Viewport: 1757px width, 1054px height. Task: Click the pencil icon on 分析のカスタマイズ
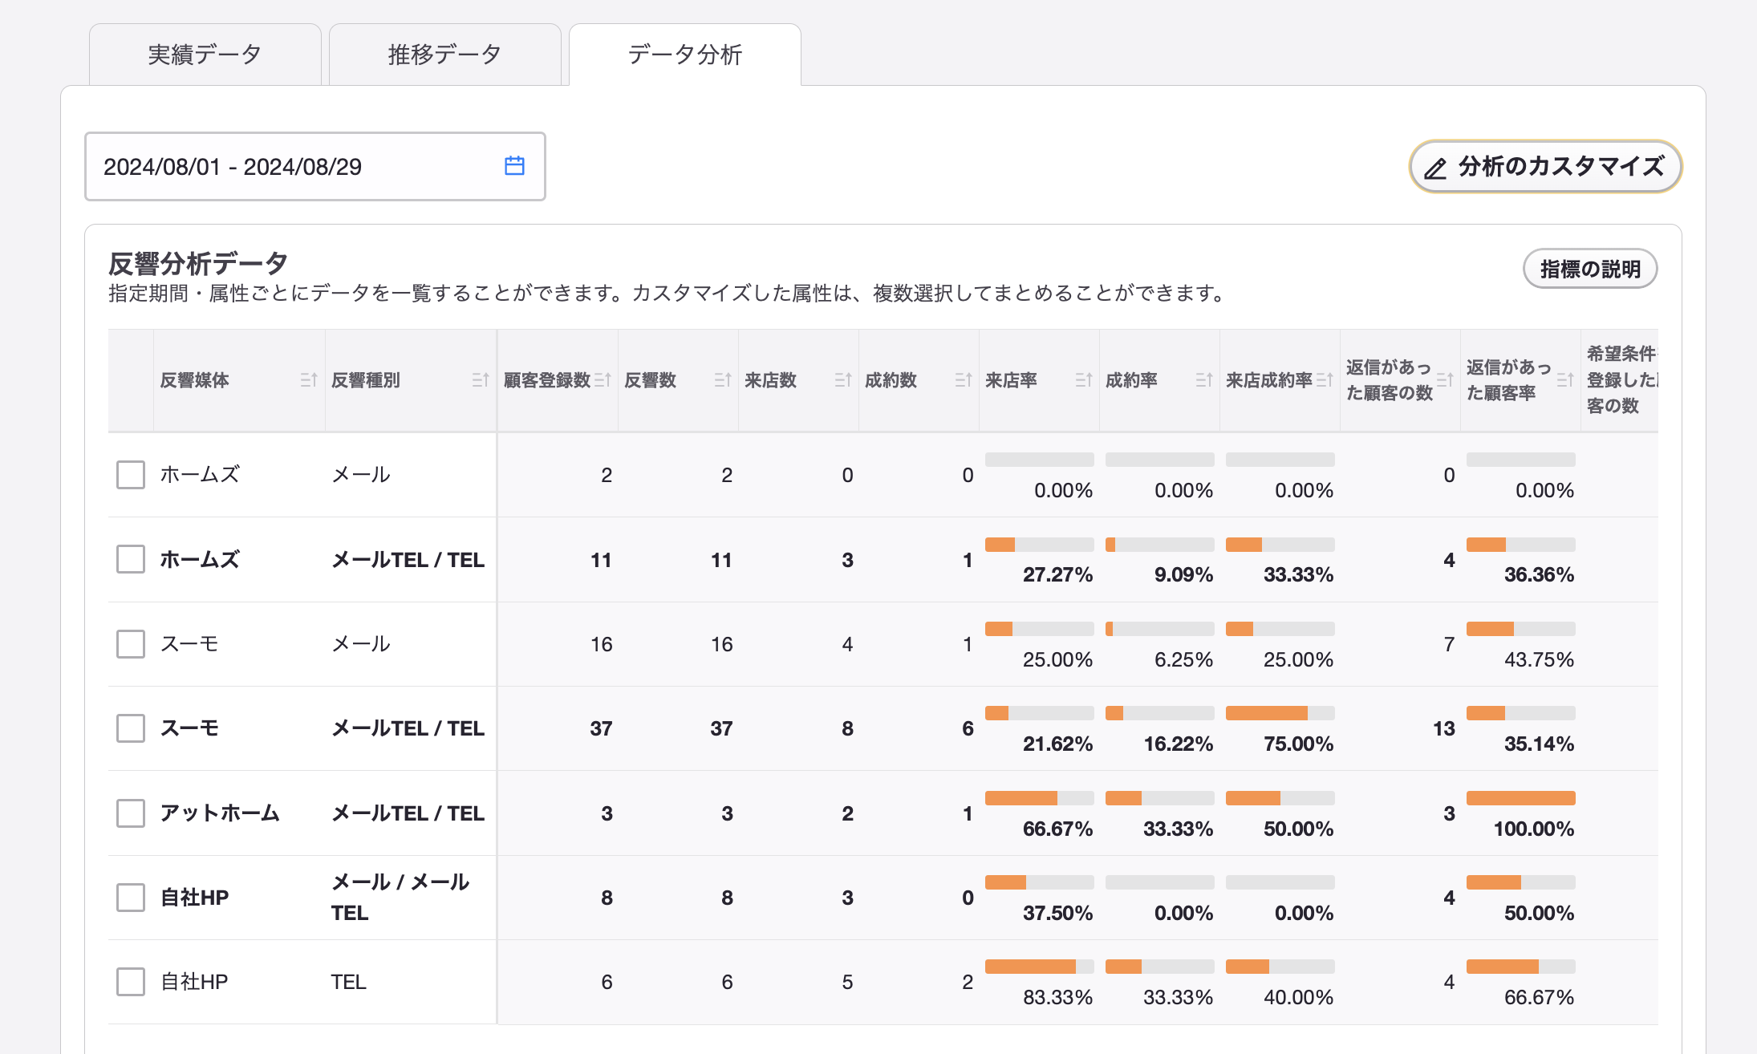click(1435, 168)
